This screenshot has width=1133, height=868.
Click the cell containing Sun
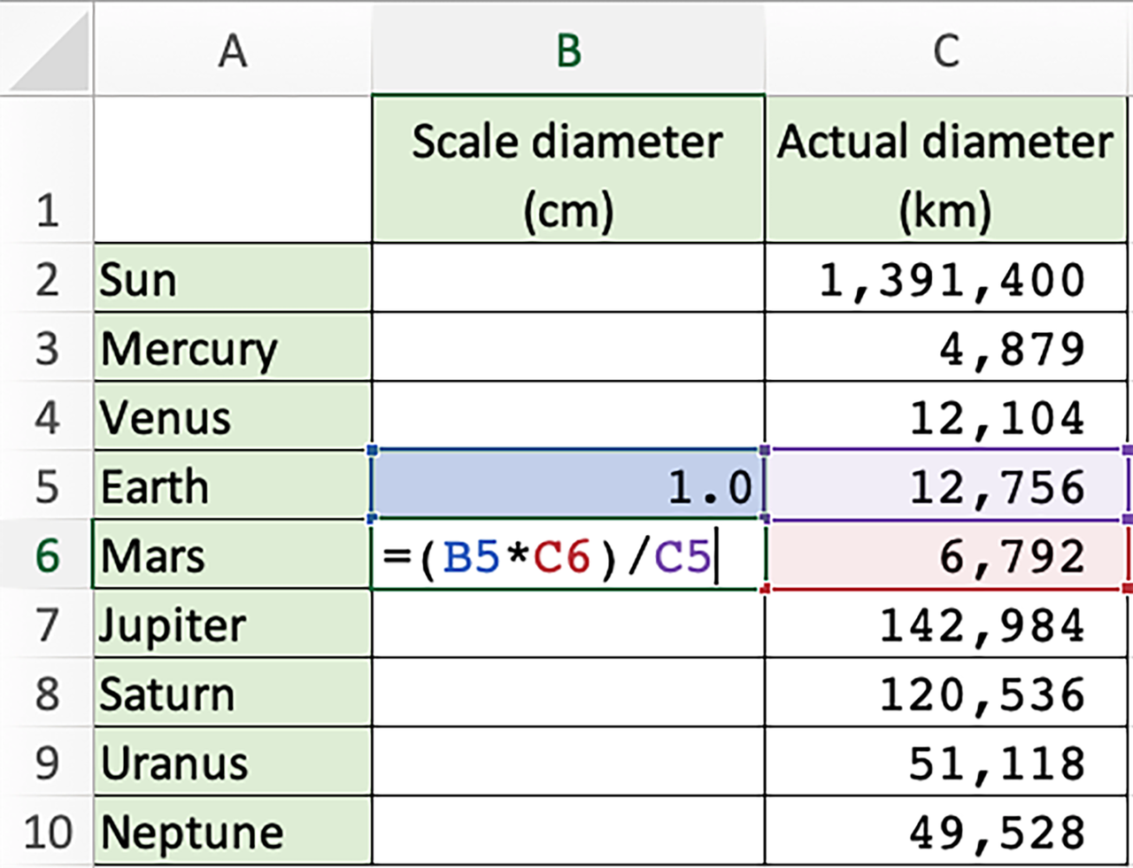(x=232, y=278)
